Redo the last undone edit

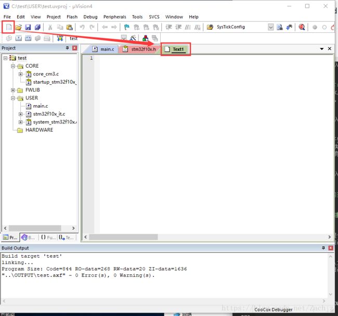[x=92, y=27]
